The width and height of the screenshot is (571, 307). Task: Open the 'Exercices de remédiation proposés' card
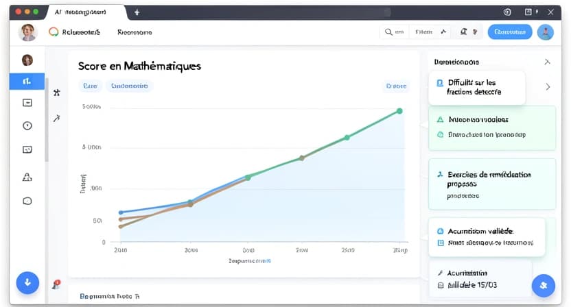coord(491,184)
